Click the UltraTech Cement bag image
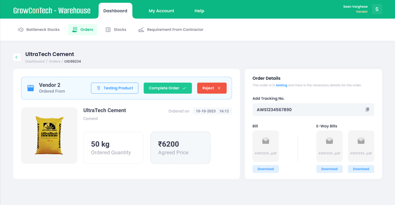395x205 pixels. 49,135
